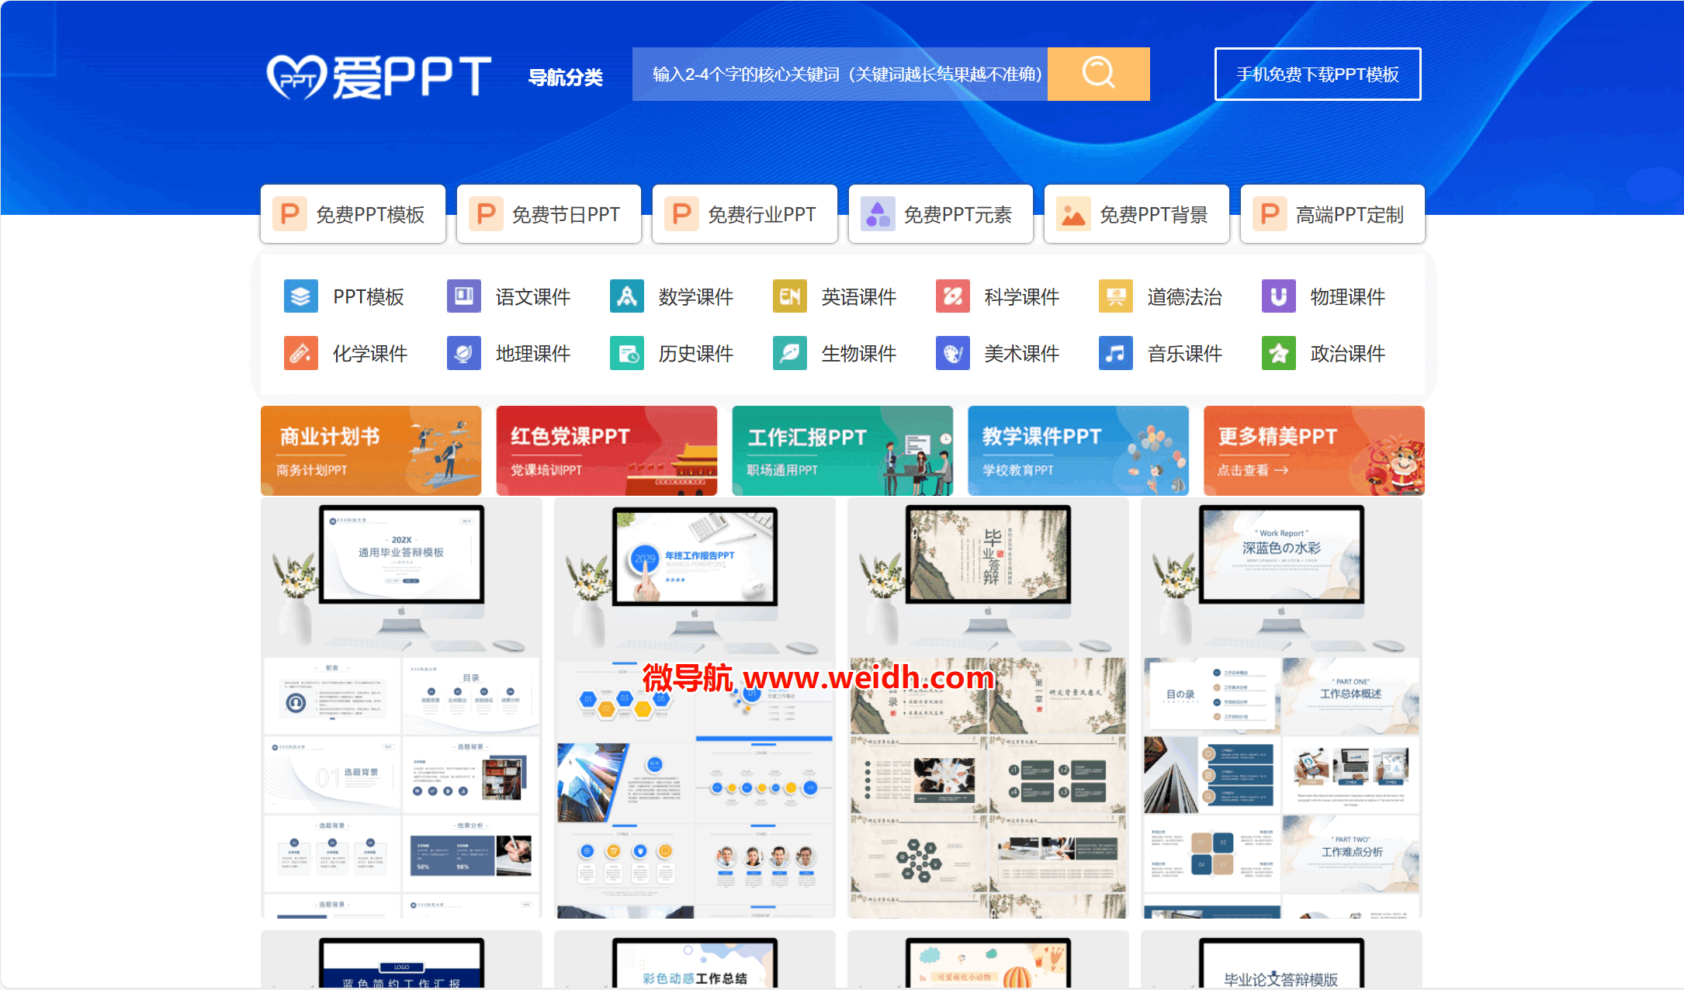Image resolution: width=1684 pixels, height=990 pixels.
Task: Click the 英语课件 EN icon
Action: point(790,296)
